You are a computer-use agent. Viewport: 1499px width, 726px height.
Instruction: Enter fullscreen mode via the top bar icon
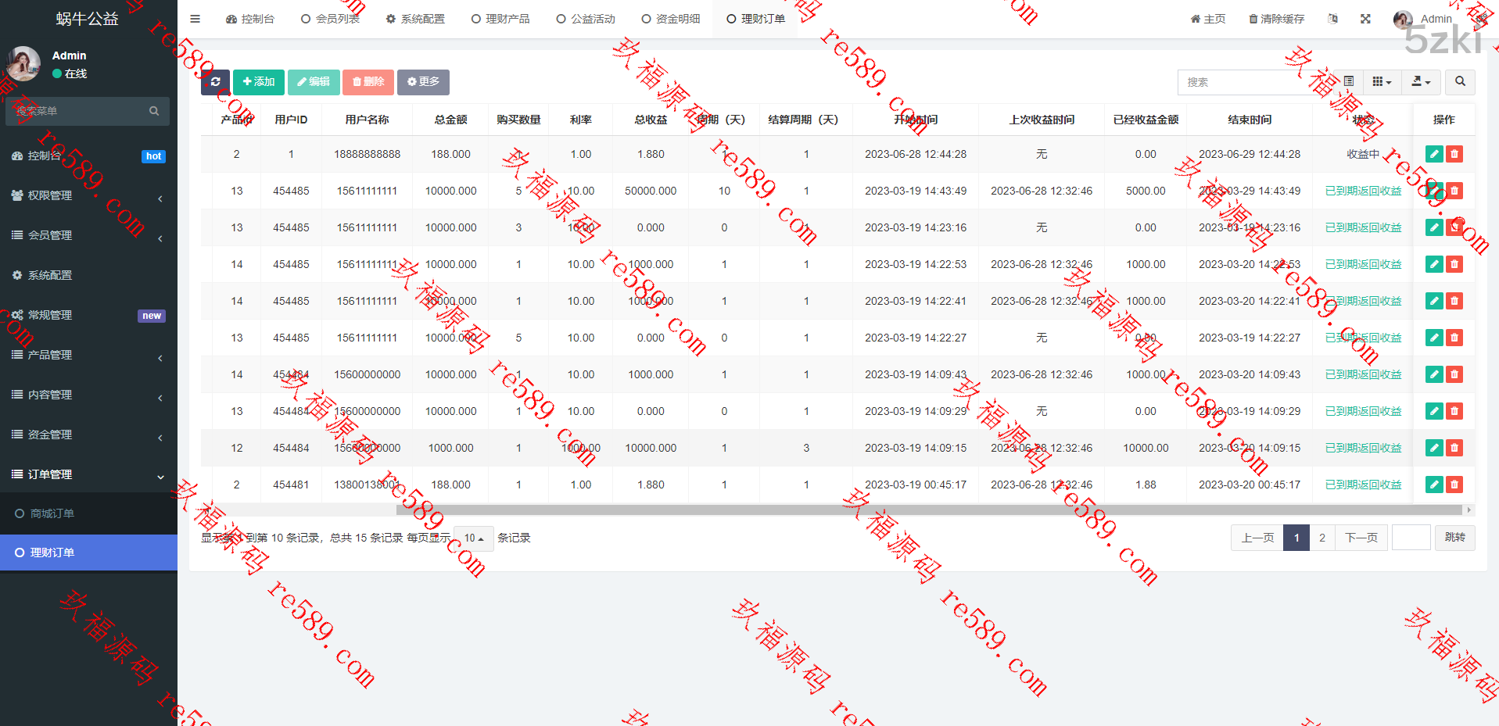[x=1365, y=19]
